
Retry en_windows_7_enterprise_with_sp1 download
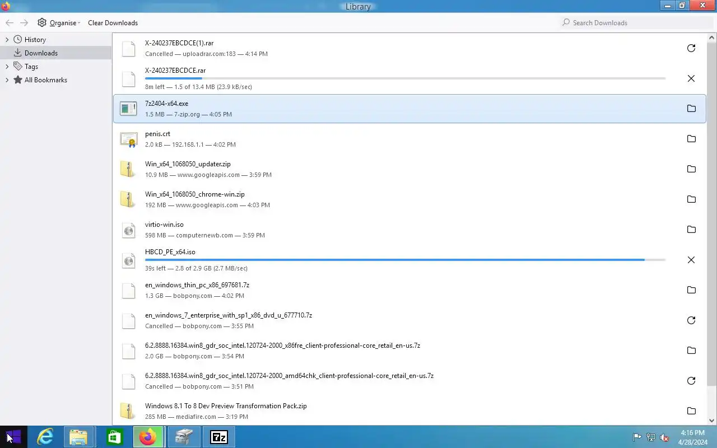click(691, 320)
